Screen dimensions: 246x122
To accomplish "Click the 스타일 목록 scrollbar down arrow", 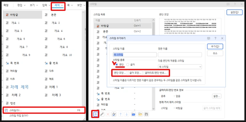I will click(x=153, y=109).
